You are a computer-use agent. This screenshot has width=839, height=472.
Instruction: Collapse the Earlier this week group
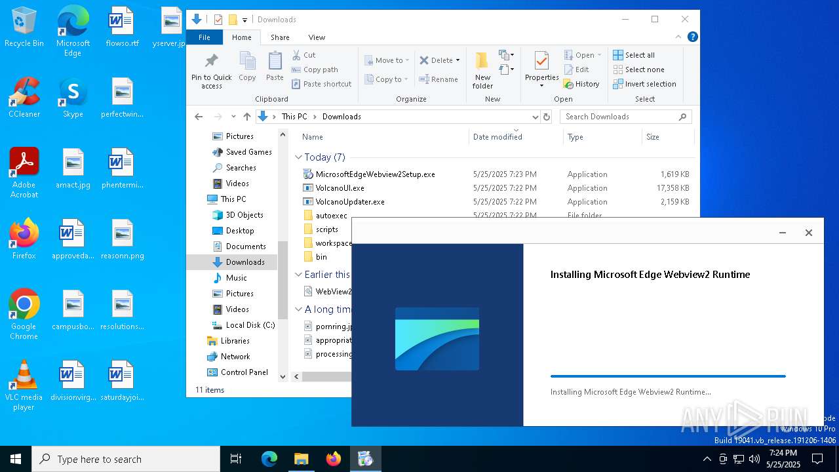pyautogui.click(x=298, y=275)
